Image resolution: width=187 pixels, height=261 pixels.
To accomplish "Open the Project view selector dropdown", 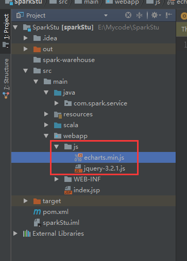I will coord(106,16).
